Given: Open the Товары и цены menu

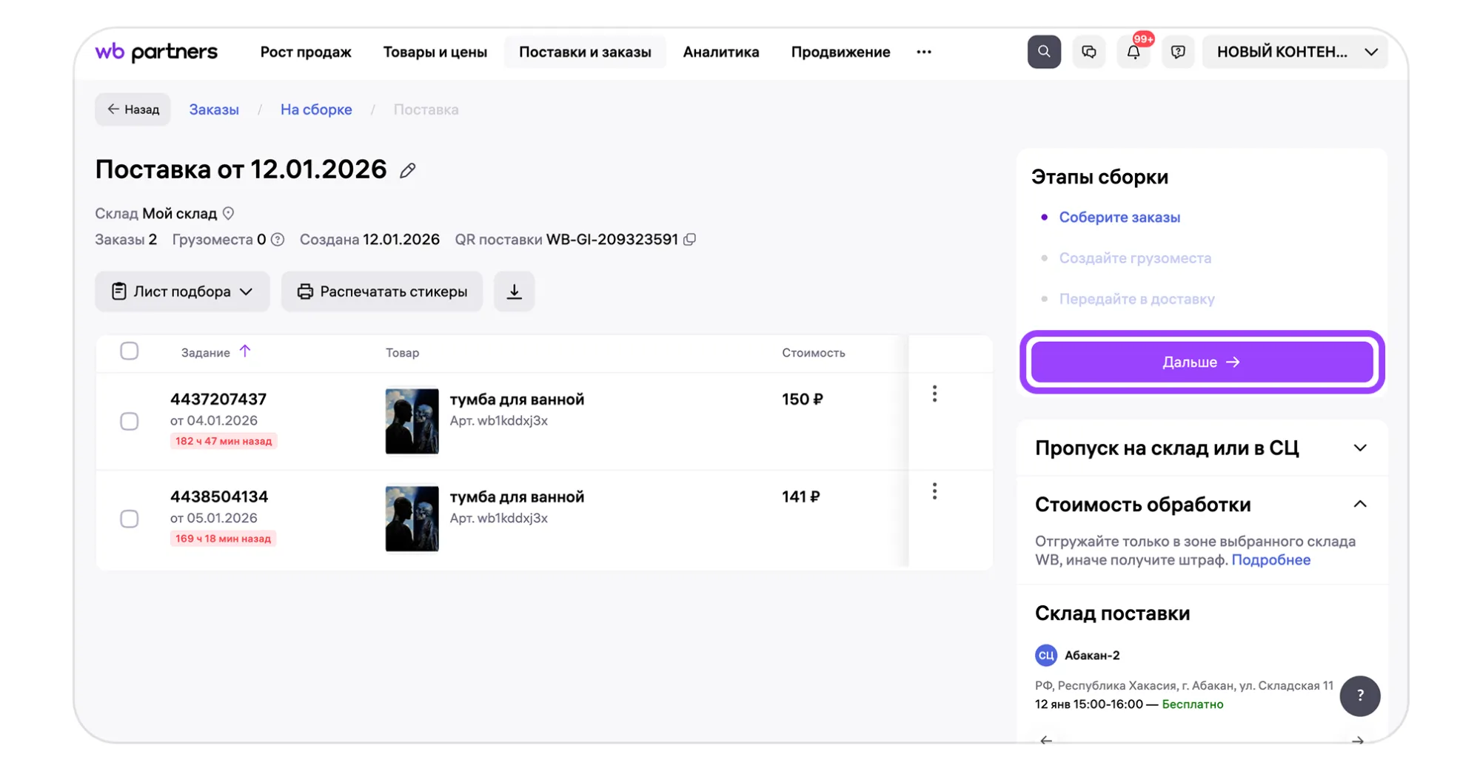Looking at the screenshot, I should point(435,52).
